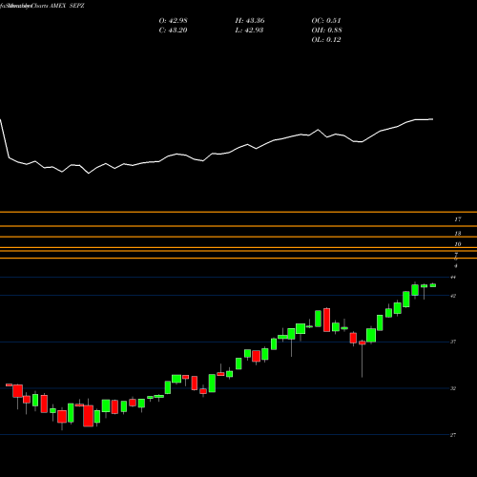477x477 pixels.
Task: Click the 'C: 43.20' close value
Action: [173, 31]
